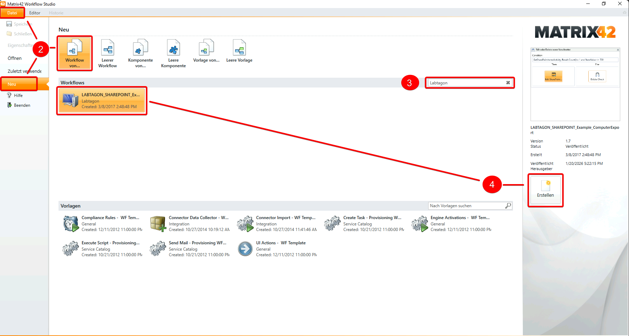Screen dimensions: 629x336
Task: Choose the Leere Vorlage icon
Action: tap(239, 51)
